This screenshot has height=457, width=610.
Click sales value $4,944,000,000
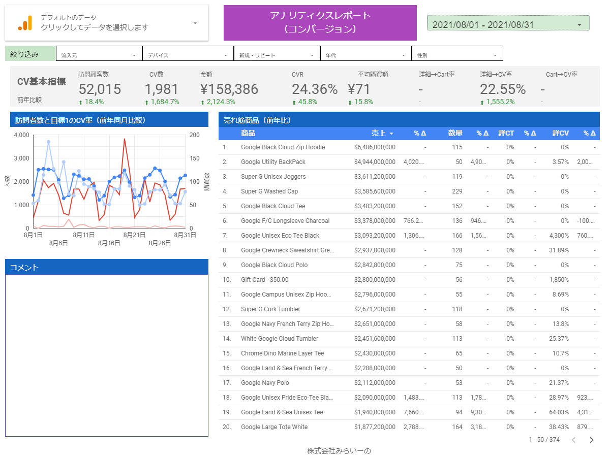(x=375, y=162)
